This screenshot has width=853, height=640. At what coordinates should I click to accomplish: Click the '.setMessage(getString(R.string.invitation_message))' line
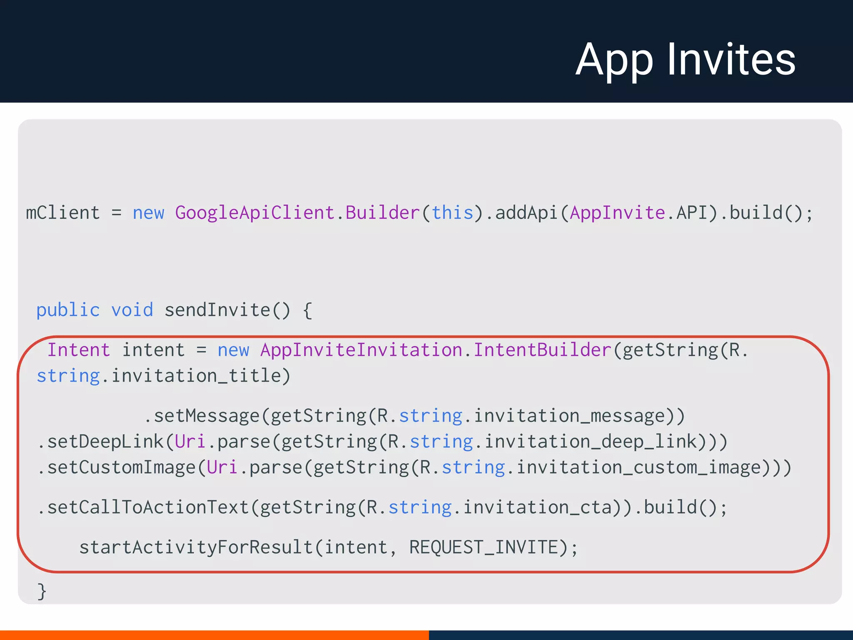(414, 416)
